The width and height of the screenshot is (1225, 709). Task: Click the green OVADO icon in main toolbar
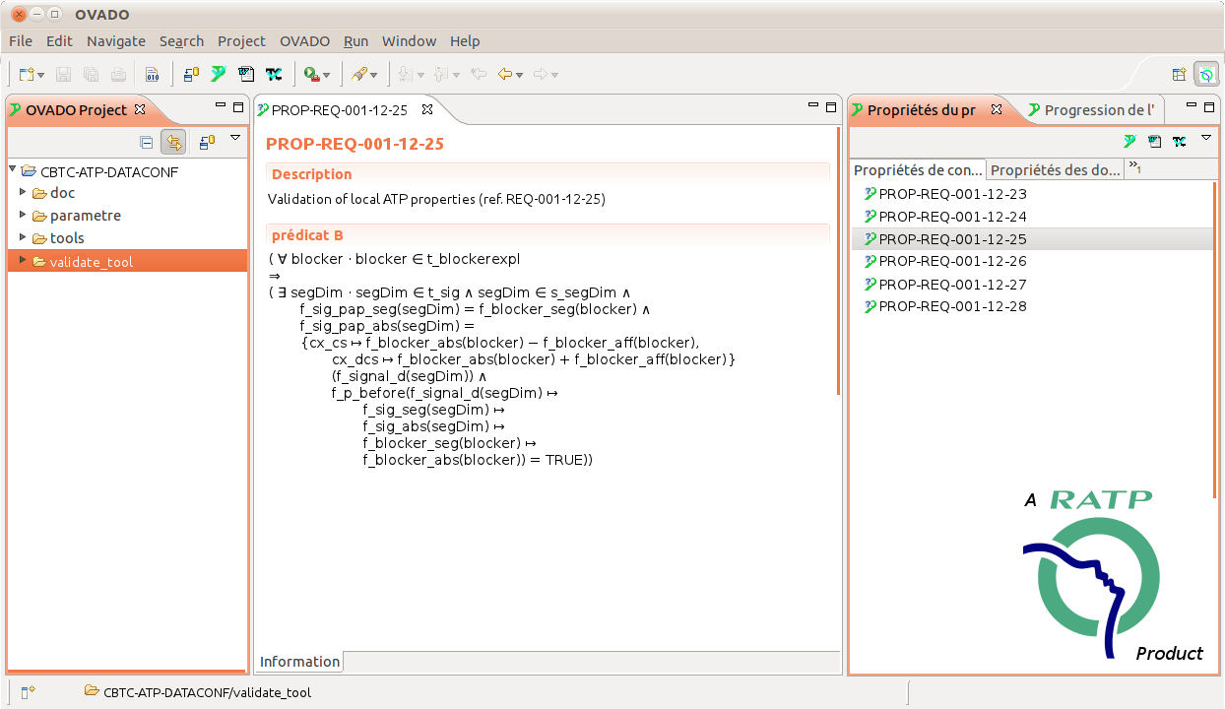[x=218, y=74]
